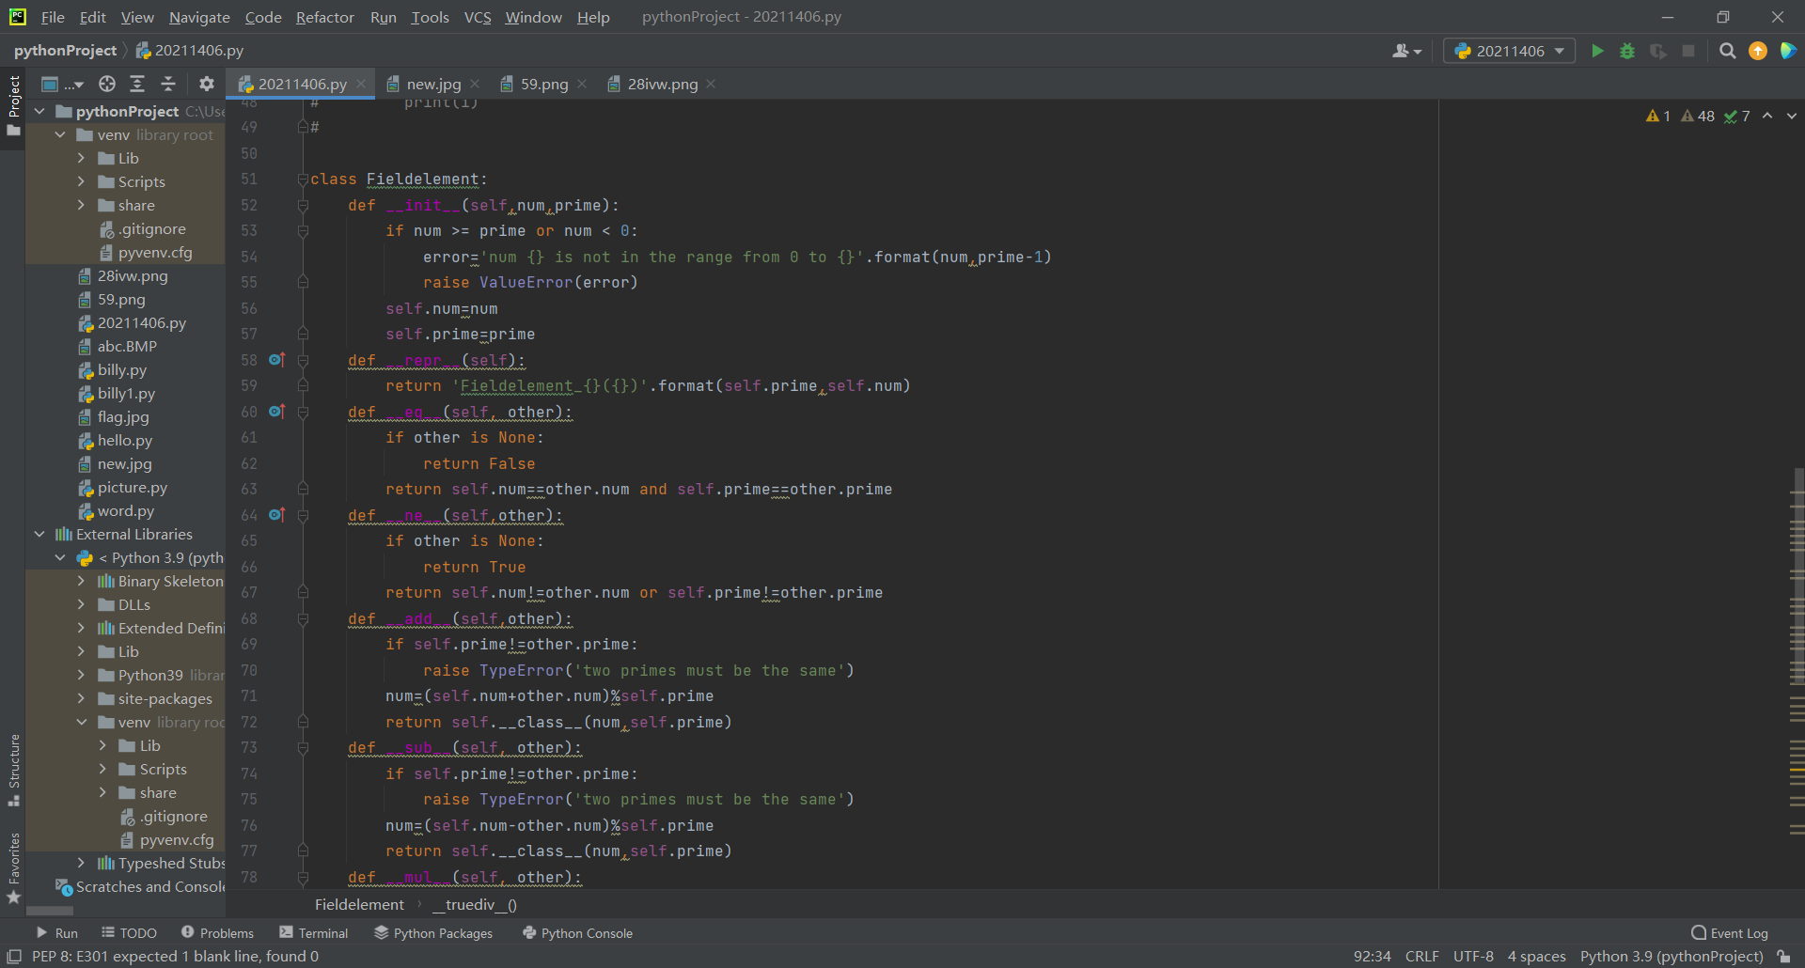Viewport: 1805px width, 968px height.
Task: Open the Tools menu
Action: tap(430, 17)
